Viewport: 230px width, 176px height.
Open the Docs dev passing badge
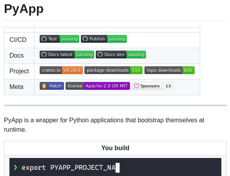(x=121, y=54)
